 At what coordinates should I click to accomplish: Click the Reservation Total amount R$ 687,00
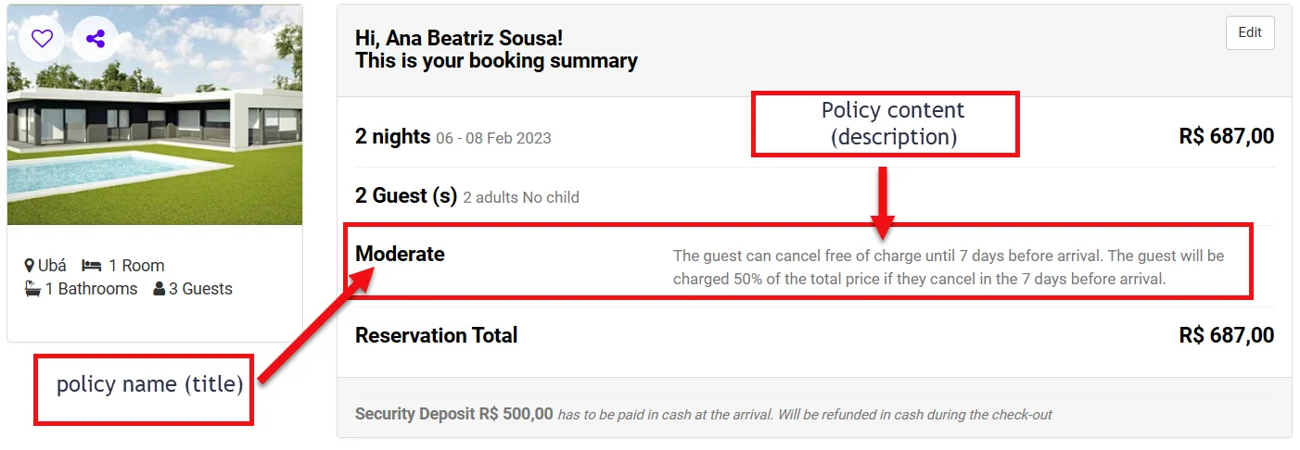click(x=1226, y=335)
